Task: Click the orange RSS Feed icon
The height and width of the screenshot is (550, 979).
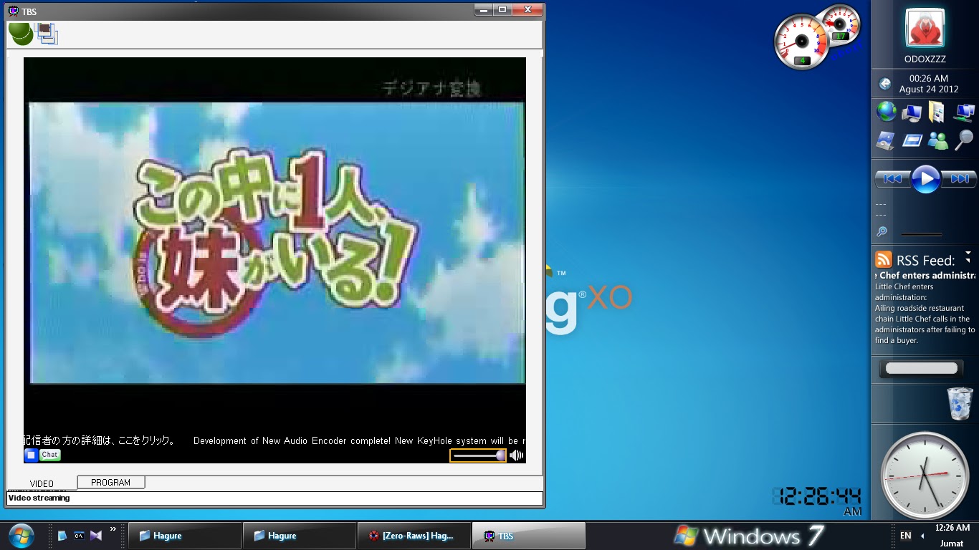Action: pyautogui.click(x=884, y=259)
